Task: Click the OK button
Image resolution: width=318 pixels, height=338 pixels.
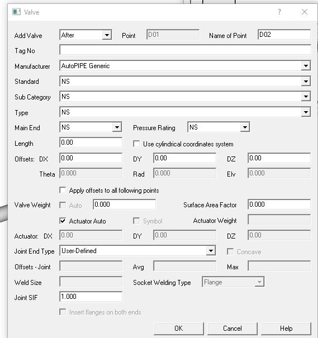Action: coord(179,329)
